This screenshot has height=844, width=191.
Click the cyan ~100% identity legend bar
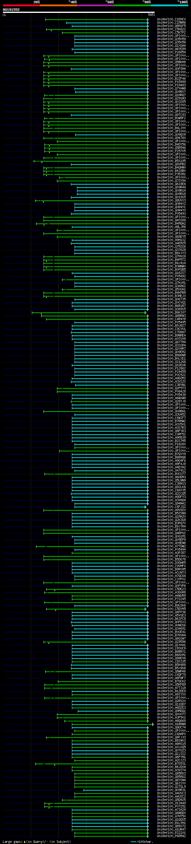point(170,5)
